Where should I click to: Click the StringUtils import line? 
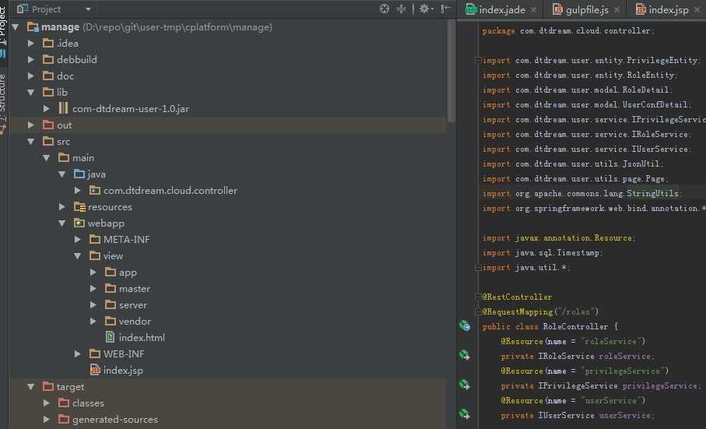[x=582, y=194]
